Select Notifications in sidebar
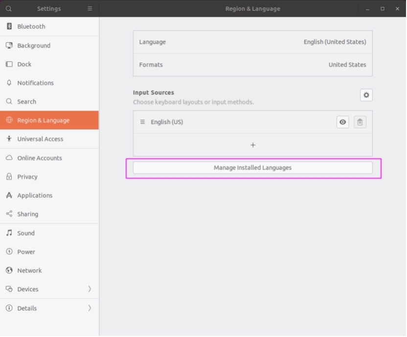Image resolution: width=407 pixels, height=337 pixels. 49,83
